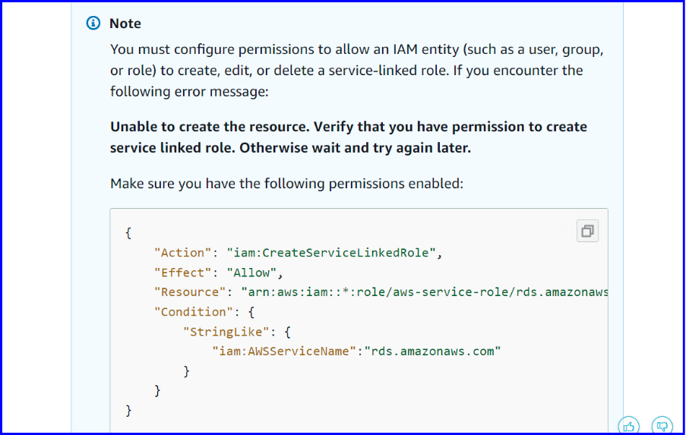The image size is (686, 435).
Task: Click the "iam:AWSServiceName" key
Action: pyautogui.click(x=284, y=351)
